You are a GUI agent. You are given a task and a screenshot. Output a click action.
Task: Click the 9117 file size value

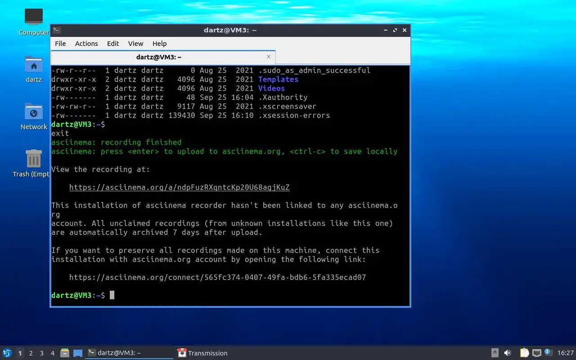pos(186,106)
